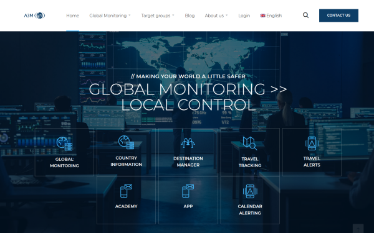Click the scroll-to-top arrow button
The height and width of the screenshot is (233, 374).
358,229
